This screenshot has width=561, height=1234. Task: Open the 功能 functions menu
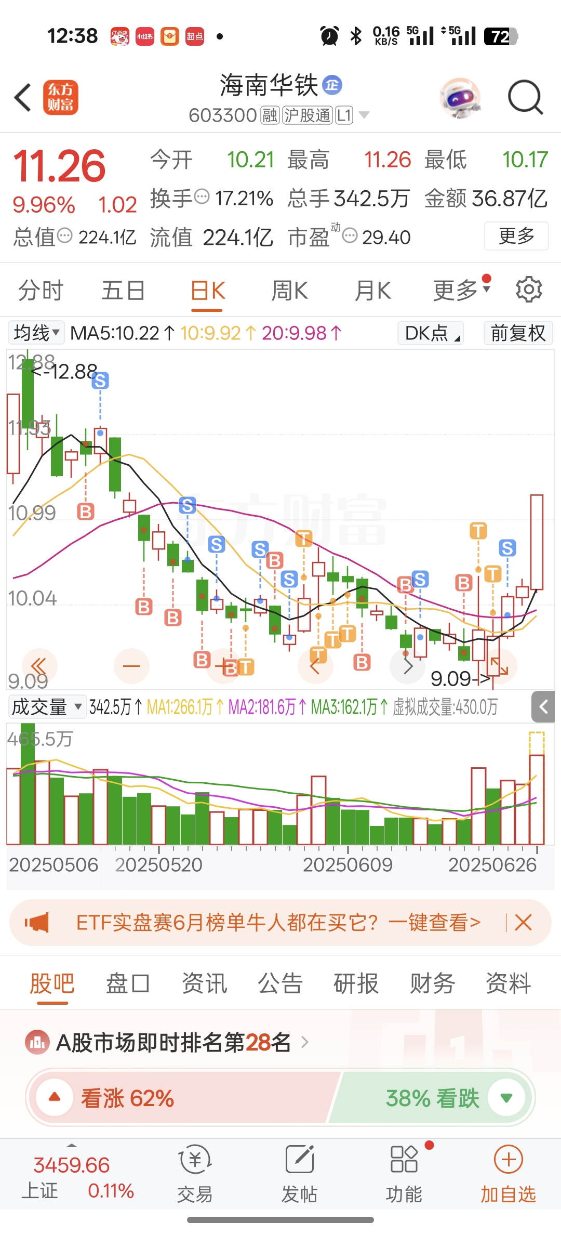coord(404,1175)
